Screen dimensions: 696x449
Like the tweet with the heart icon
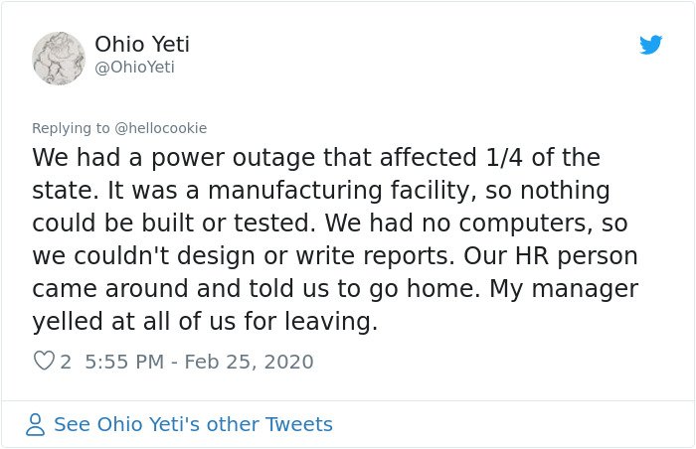[44, 361]
